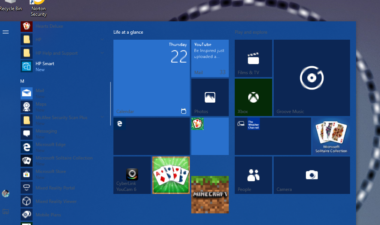
Task: Open the Photos tile
Action: point(210,97)
